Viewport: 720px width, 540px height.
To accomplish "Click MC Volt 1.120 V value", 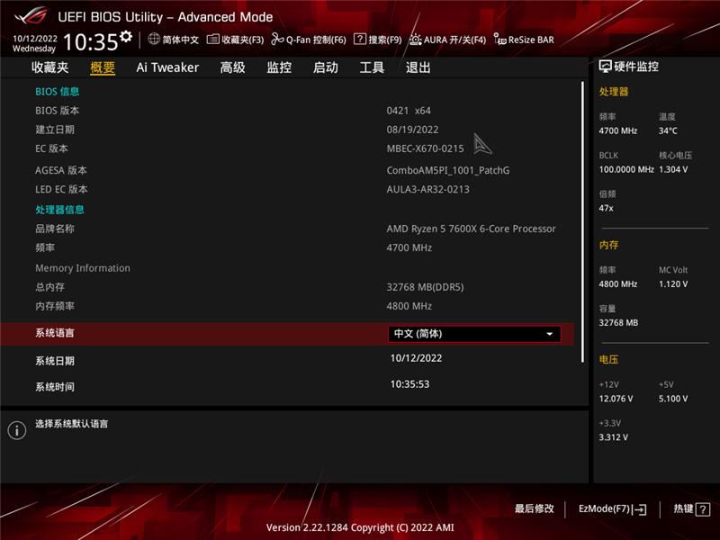I will tap(673, 284).
